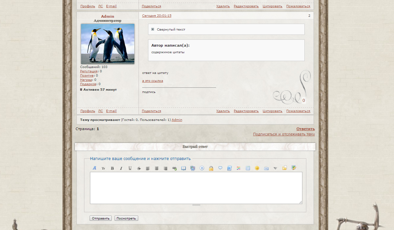Open the font size dropdown
This screenshot has width=394, height=230.
[103, 168]
